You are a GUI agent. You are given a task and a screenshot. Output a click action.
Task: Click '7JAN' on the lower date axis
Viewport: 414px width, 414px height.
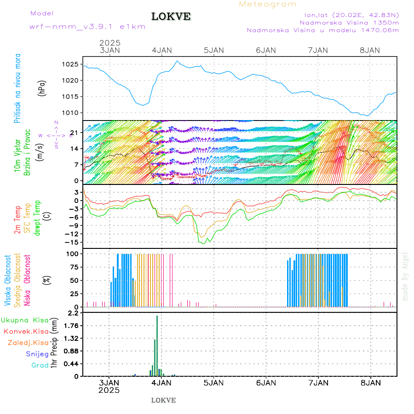[x=318, y=383]
